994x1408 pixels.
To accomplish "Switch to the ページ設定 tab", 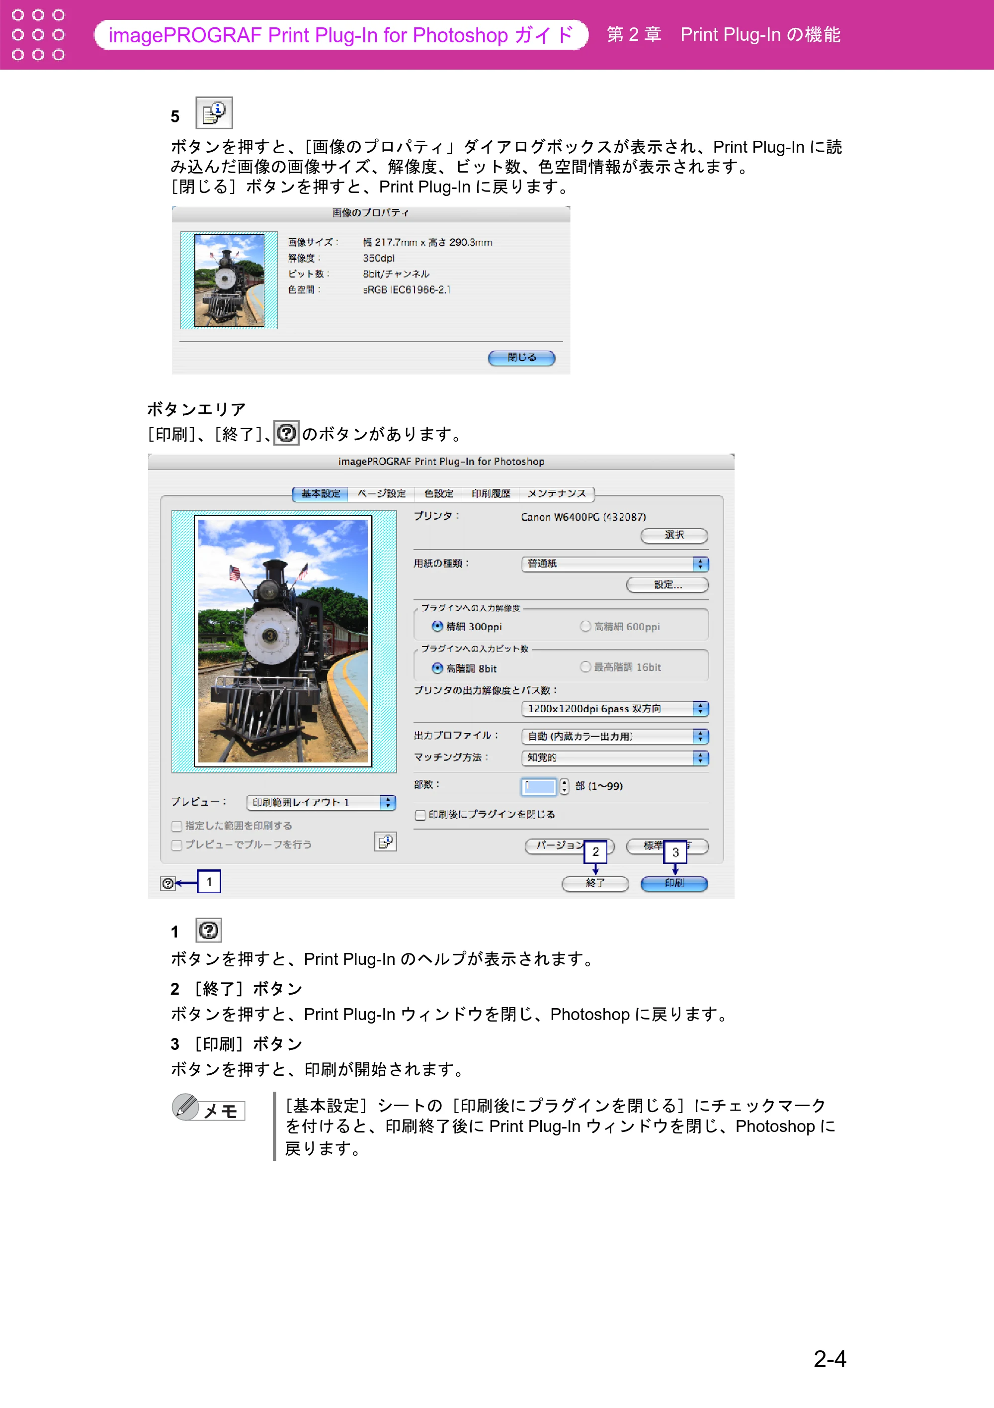I will (381, 494).
